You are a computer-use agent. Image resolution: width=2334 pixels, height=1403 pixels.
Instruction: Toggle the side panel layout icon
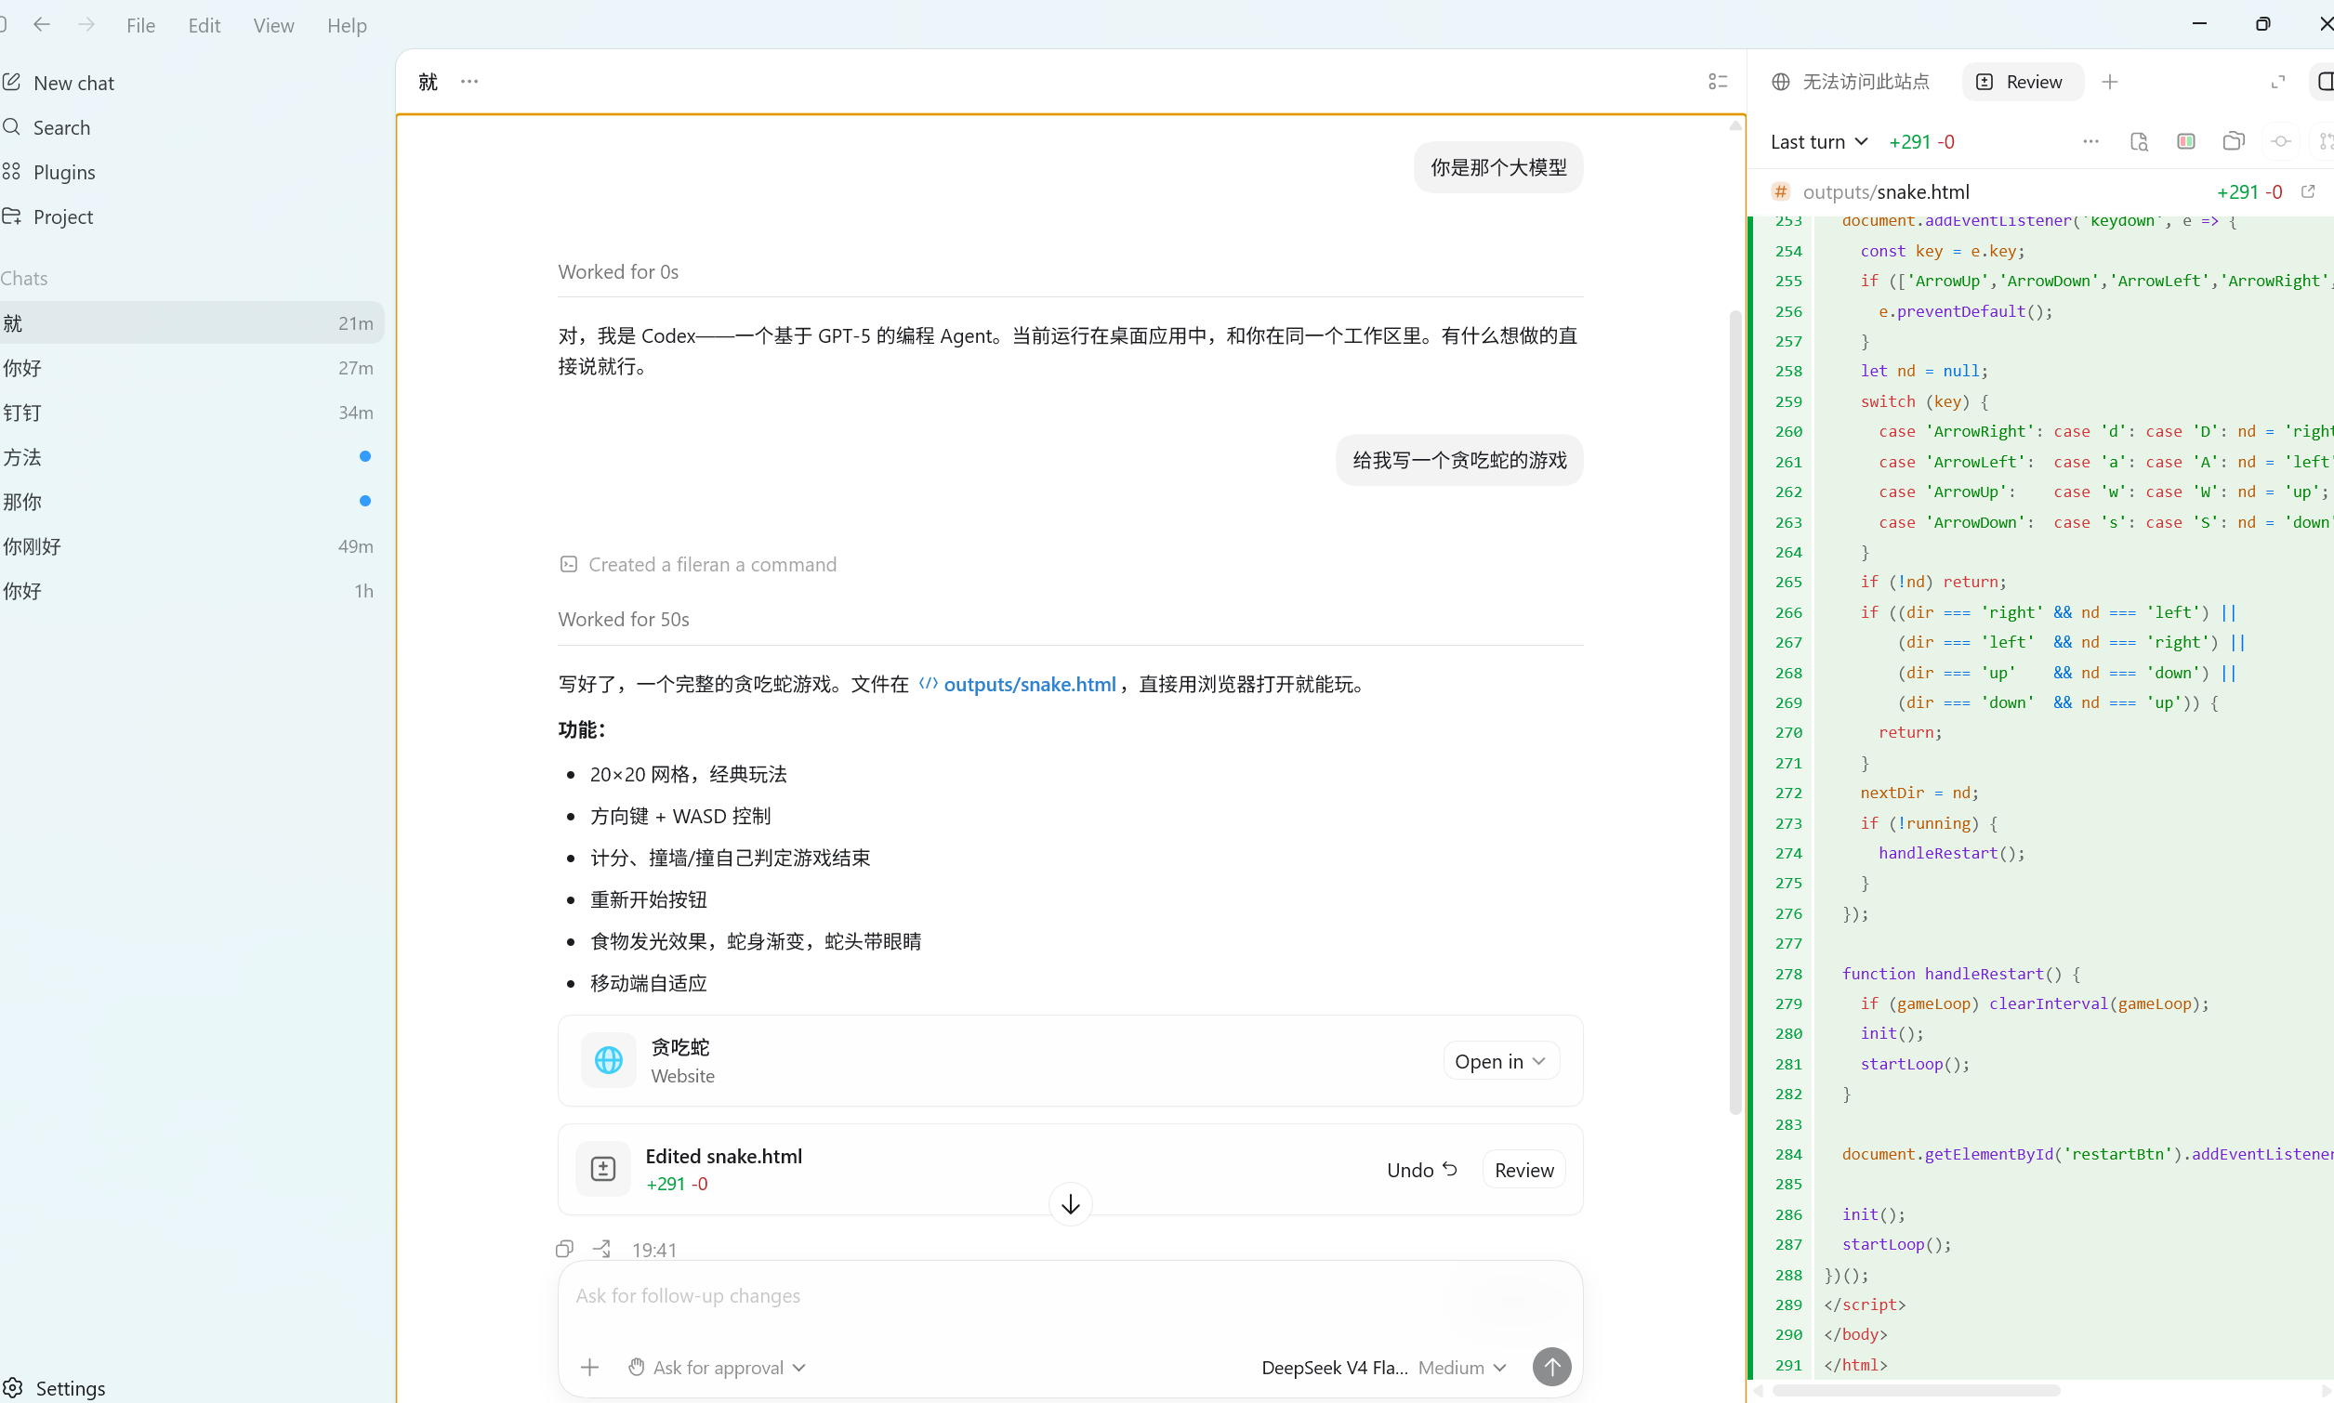click(2325, 83)
